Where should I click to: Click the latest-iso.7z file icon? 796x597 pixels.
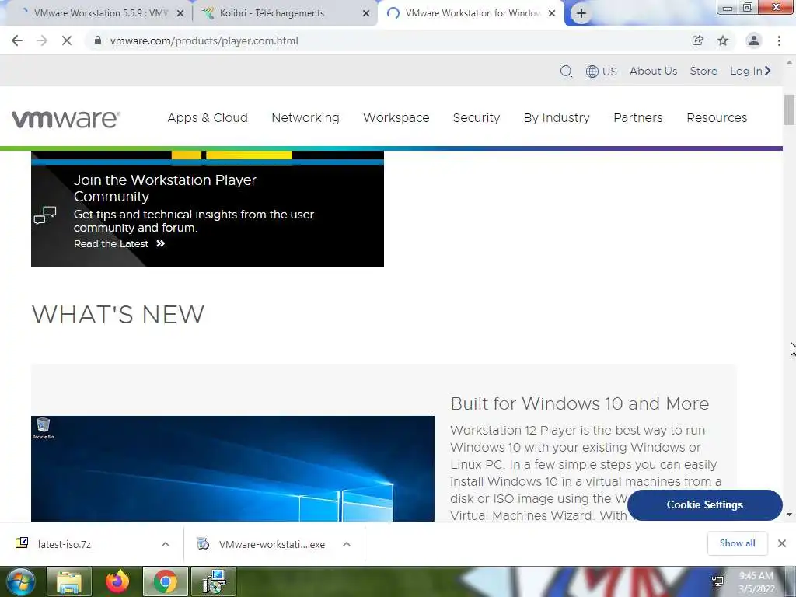click(22, 543)
